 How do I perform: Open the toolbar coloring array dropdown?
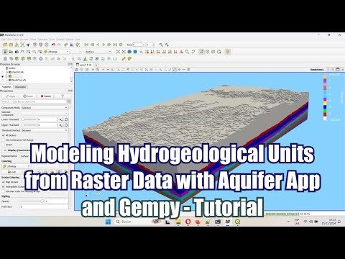click(56, 52)
